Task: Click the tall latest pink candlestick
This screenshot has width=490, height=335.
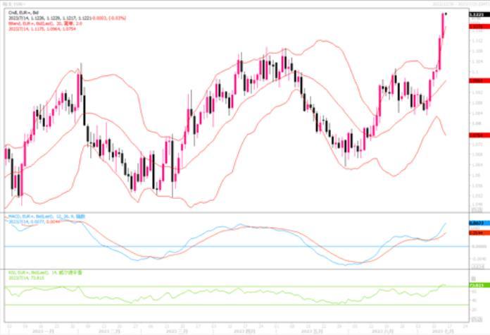Action: tap(443, 28)
